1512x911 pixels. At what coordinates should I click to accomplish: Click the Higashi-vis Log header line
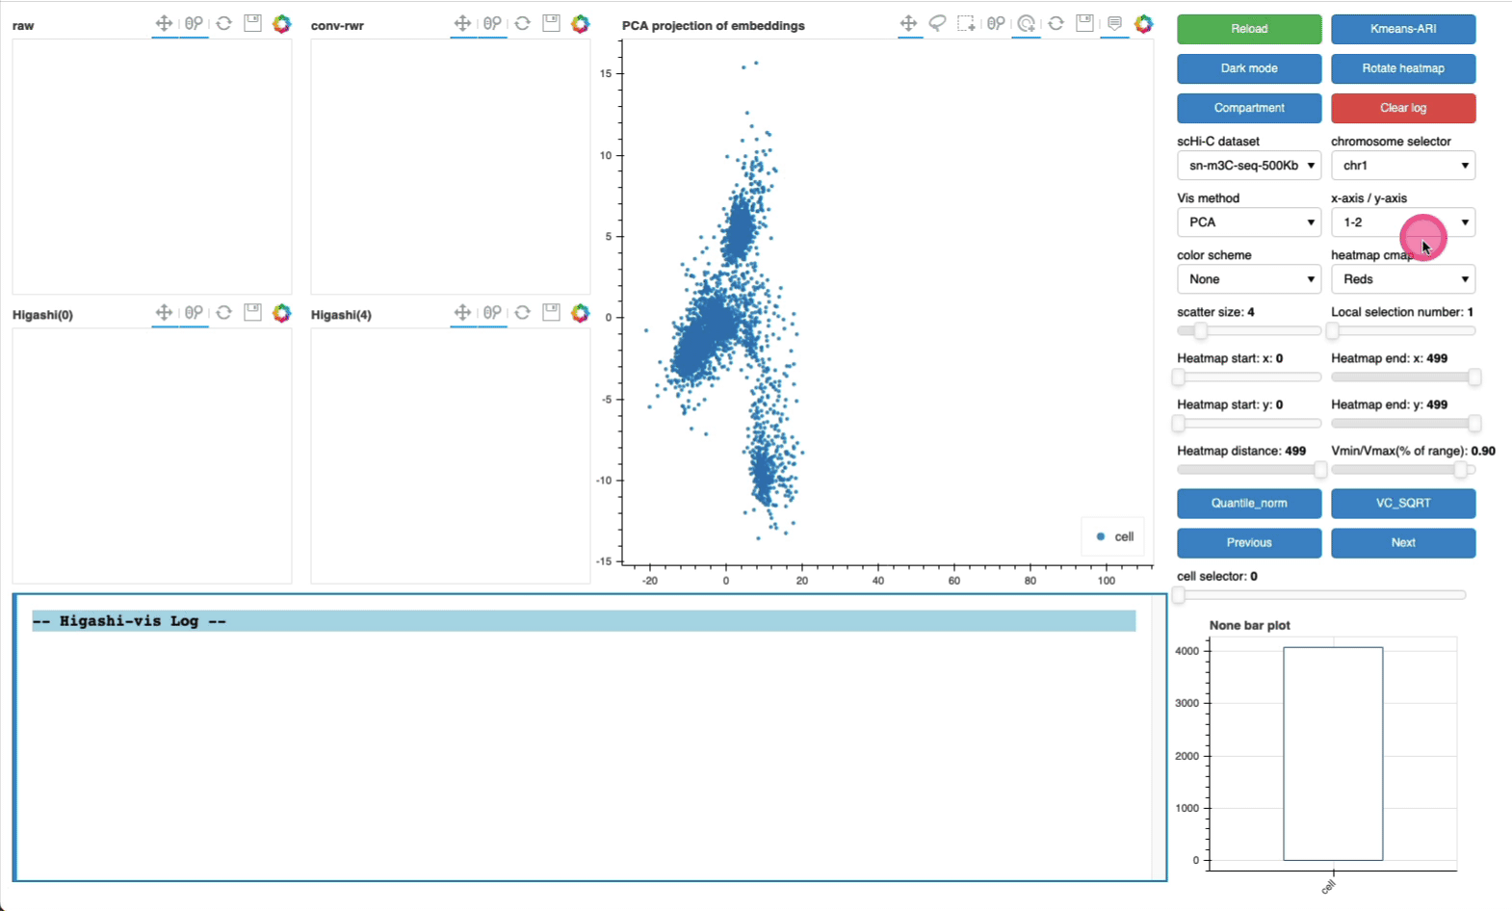[x=584, y=621]
